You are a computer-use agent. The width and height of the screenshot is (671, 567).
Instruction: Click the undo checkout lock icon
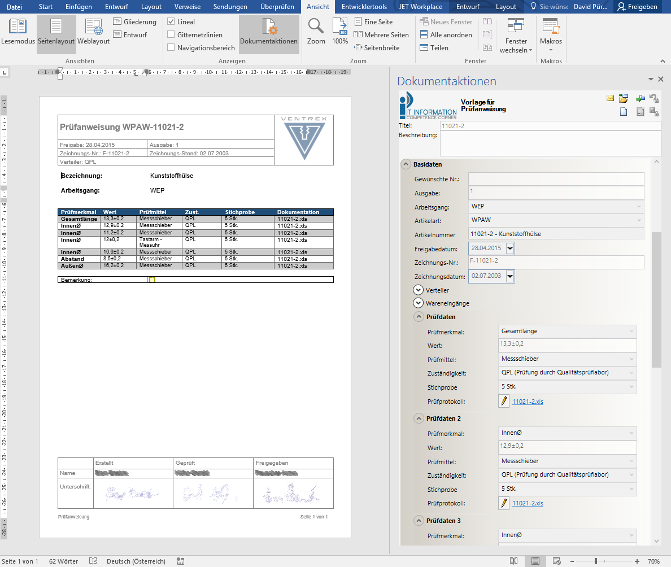coord(654,98)
